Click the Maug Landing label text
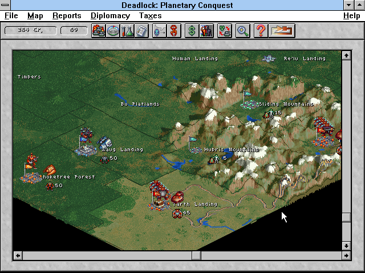Screen dimensions: 365x273 click(123, 150)
